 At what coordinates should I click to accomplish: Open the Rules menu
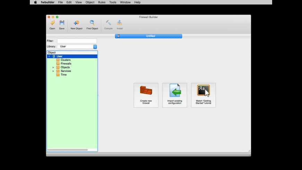click(x=102, y=2)
